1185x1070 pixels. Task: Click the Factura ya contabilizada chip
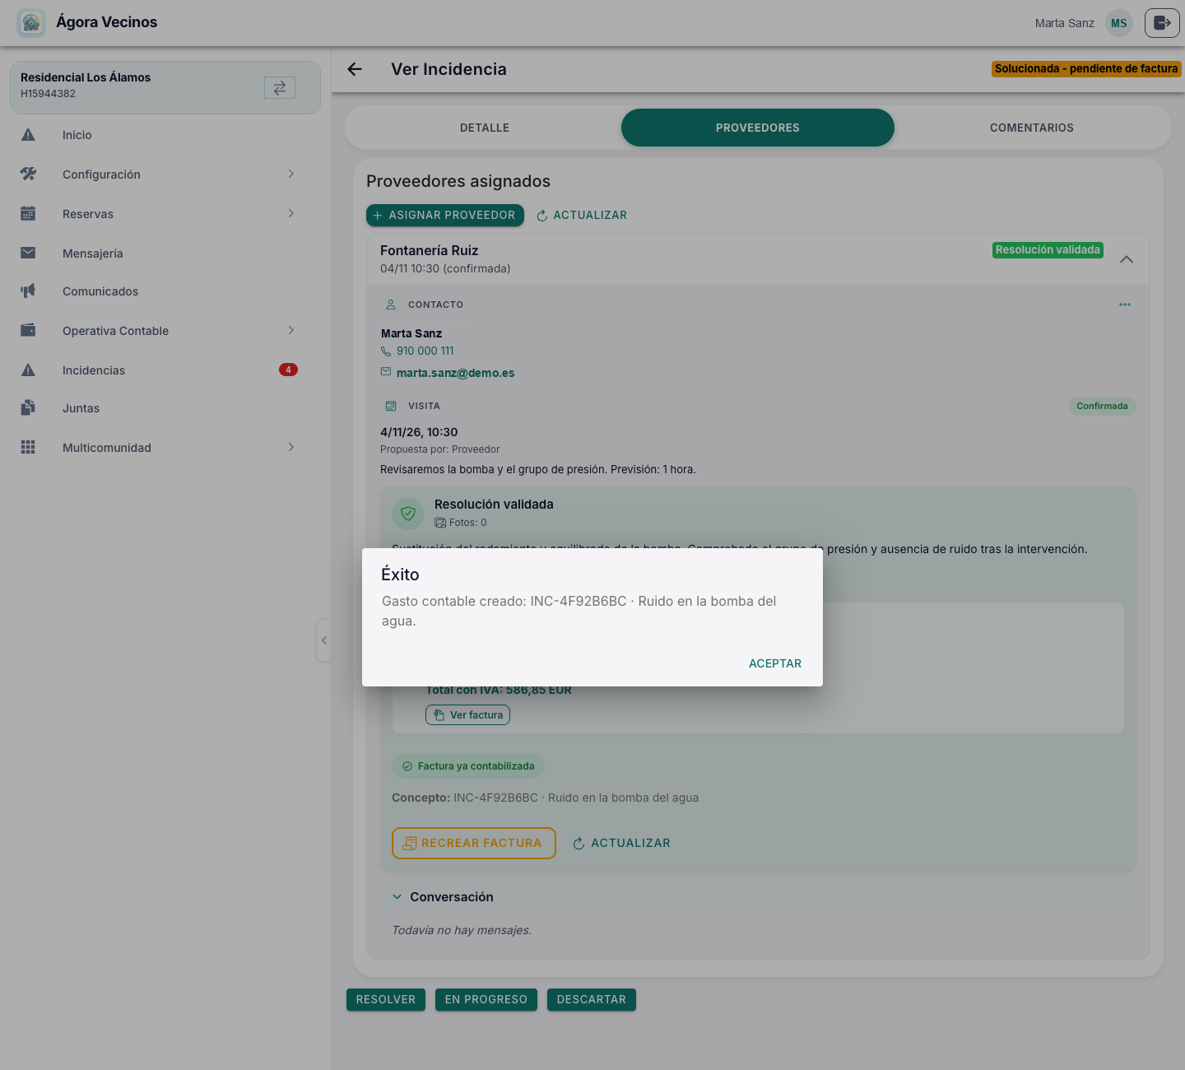(x=468, y=766)
